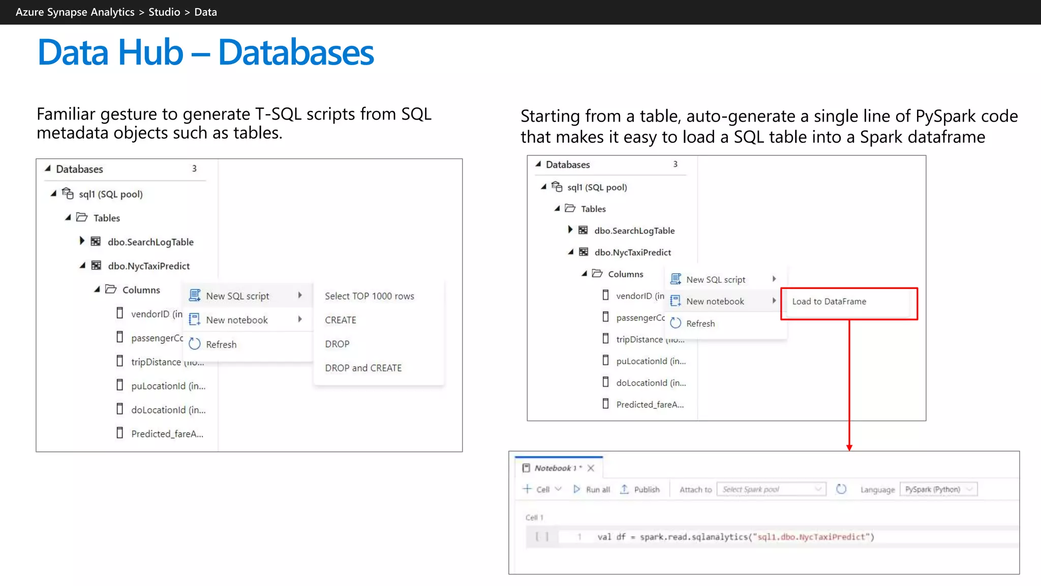Click puLocationId column icon, right panel

click(x=605, y=360)
